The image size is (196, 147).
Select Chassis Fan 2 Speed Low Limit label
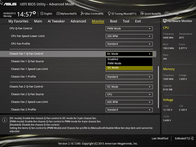click(x=29, y=102)
